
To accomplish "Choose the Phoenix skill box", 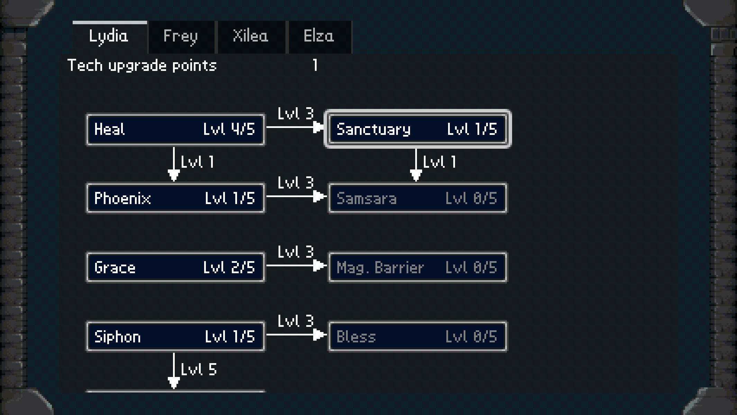I will [x=175, y=198].
